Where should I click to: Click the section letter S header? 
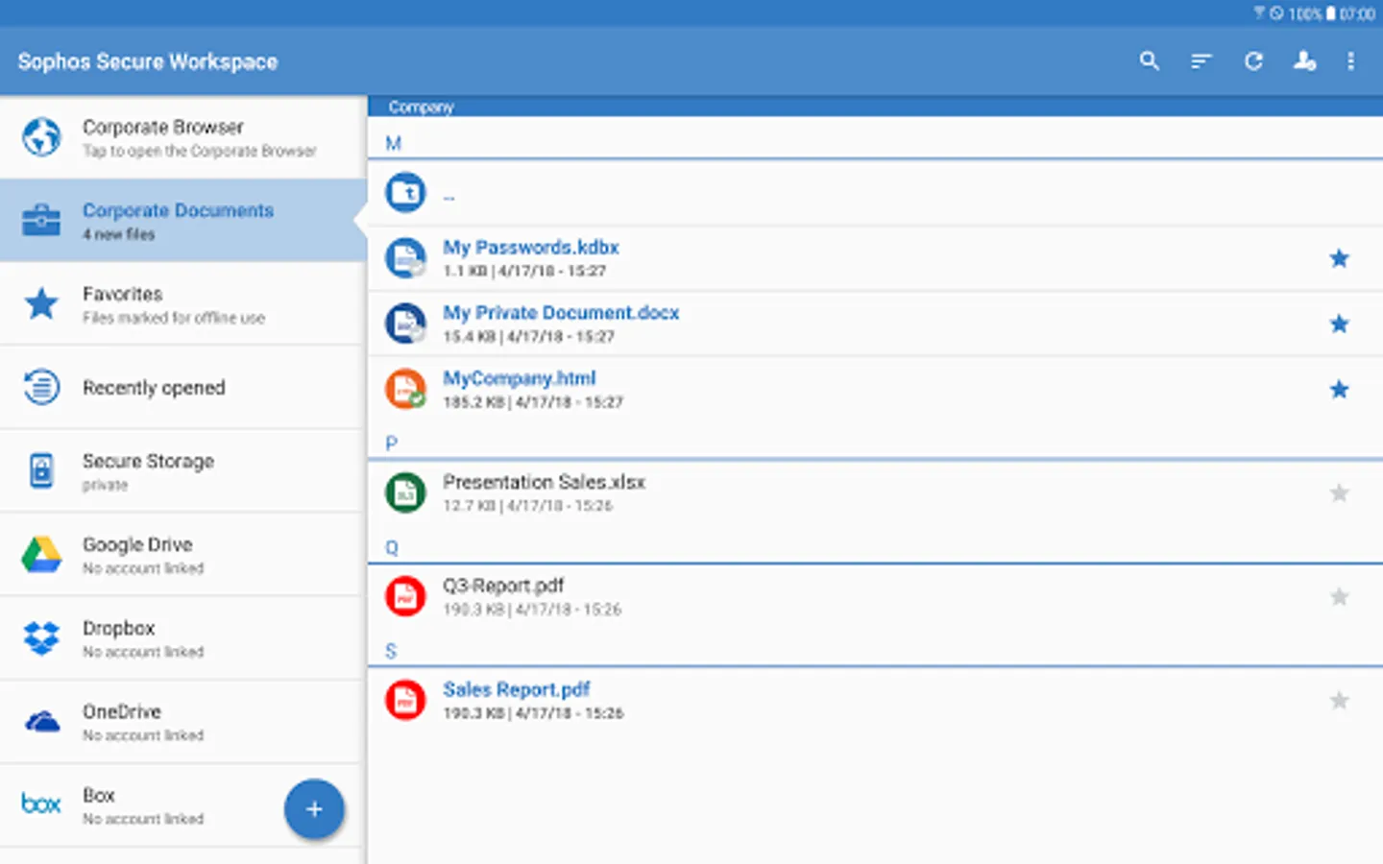coord(391,651)
